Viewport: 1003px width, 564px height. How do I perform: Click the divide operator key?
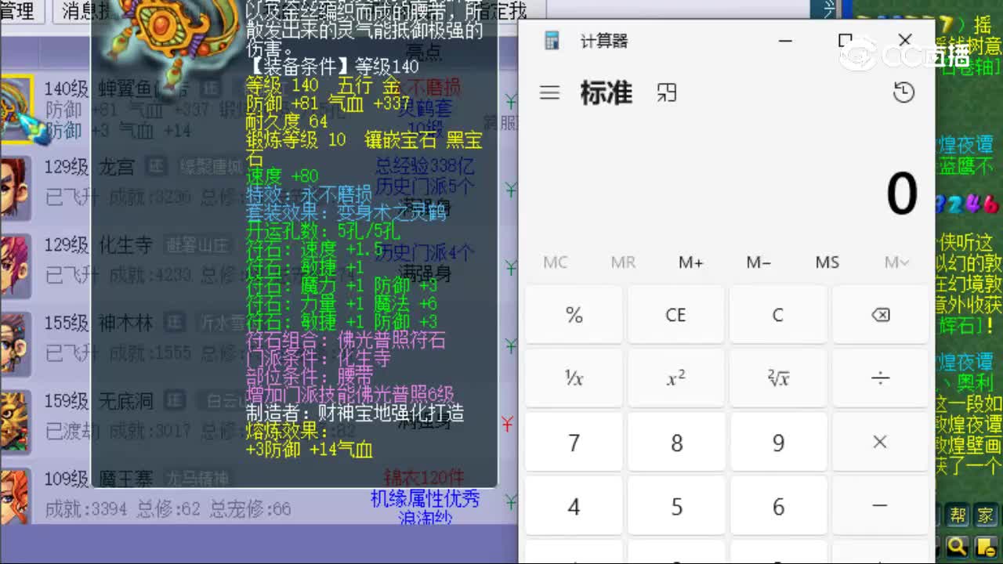[880, 379]
